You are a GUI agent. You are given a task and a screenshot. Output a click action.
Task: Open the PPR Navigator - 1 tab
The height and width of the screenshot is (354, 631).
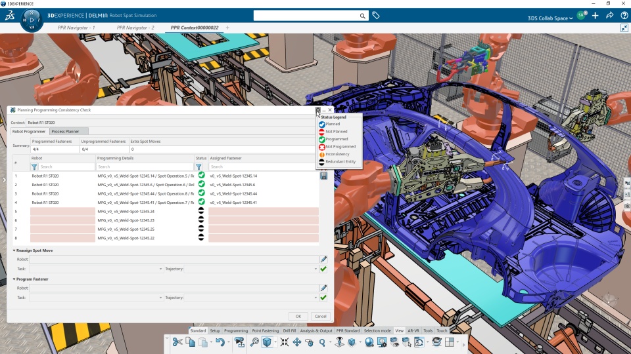click(76, 28)
